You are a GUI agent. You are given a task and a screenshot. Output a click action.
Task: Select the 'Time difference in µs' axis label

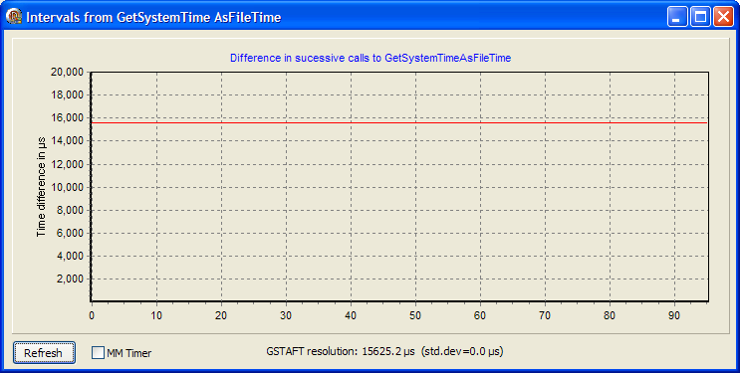point(42,187)
